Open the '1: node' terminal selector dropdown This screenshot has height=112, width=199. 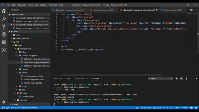(x=160, y=79)
